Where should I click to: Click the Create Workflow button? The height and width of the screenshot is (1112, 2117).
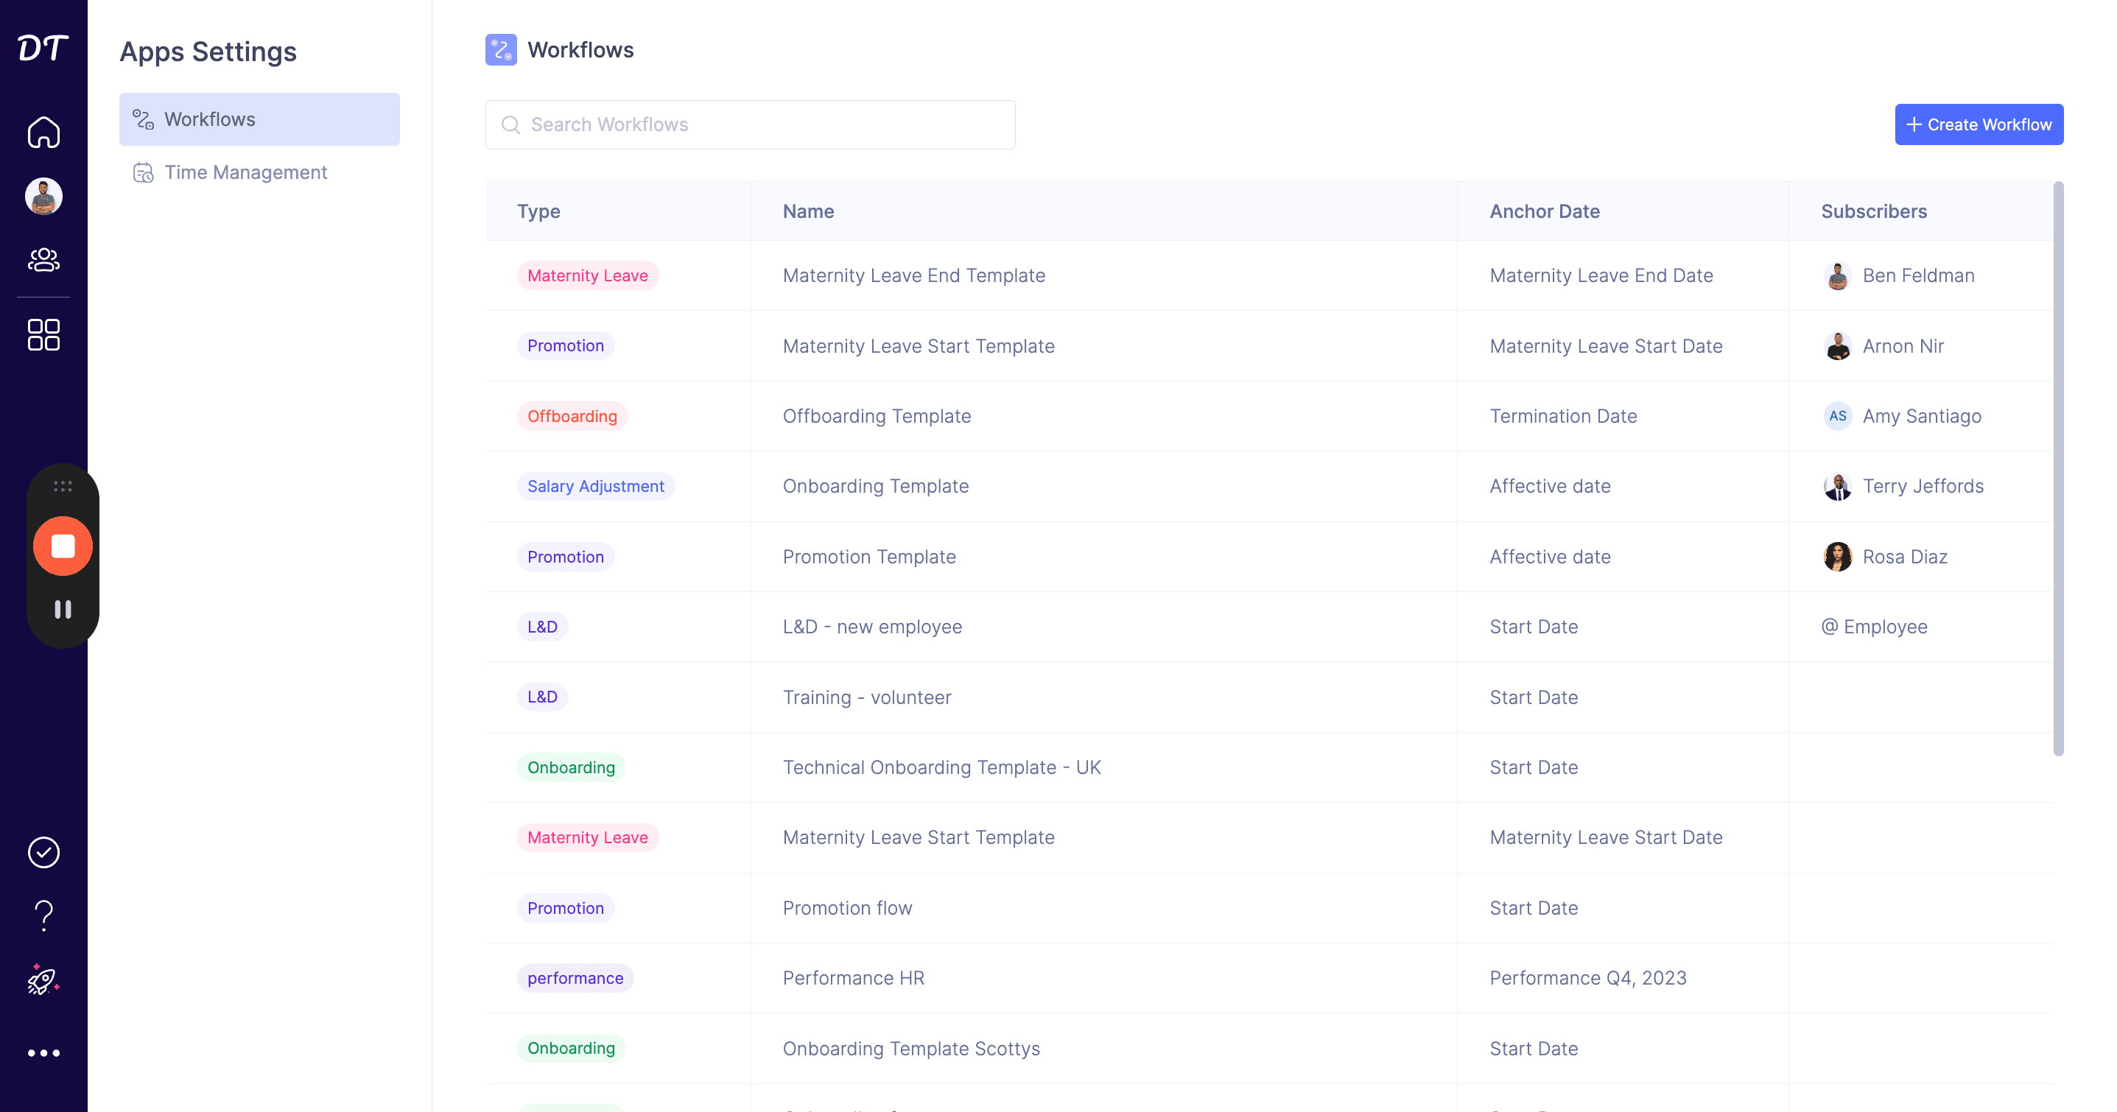pos(1979,125)
